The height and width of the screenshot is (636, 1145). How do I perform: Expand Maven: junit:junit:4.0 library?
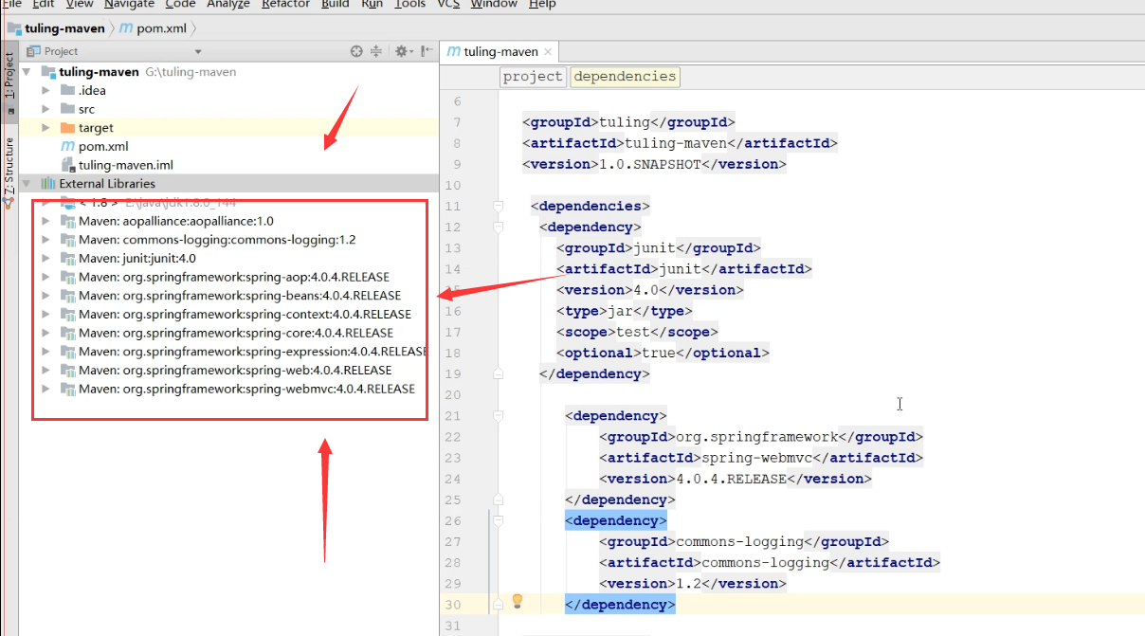coord(45,258)
